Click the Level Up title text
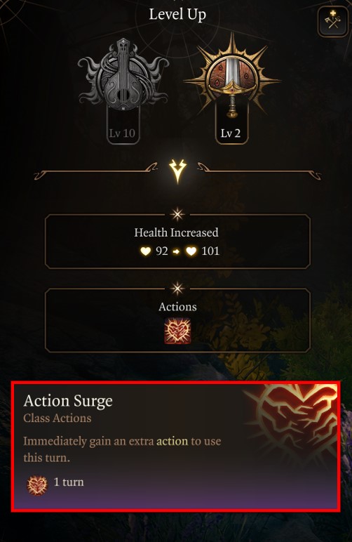 (177, 15)
